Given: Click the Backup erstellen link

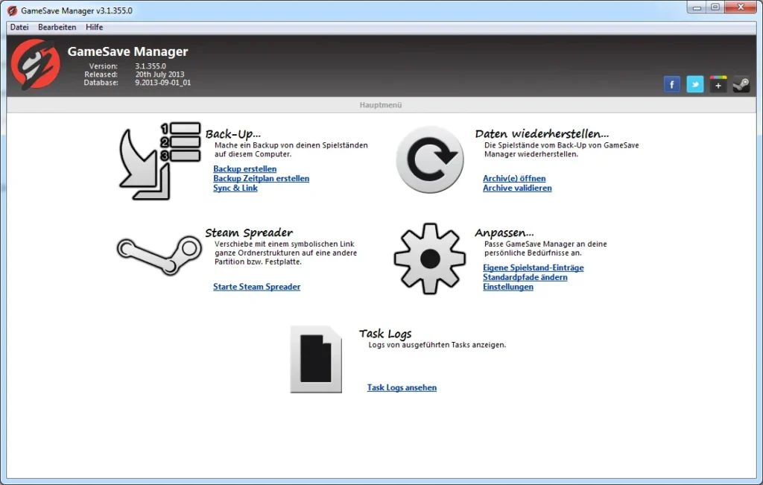Looking at the screenshot, I should pos(244,169).
